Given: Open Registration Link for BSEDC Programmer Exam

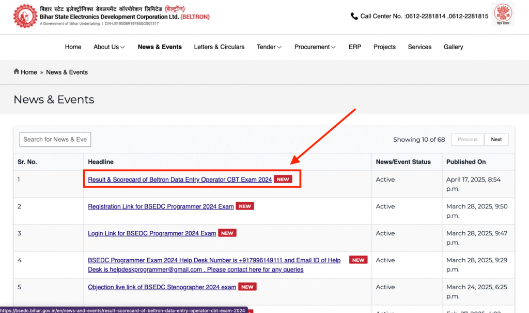Looking at the screenshot, I should pos(161,206).
